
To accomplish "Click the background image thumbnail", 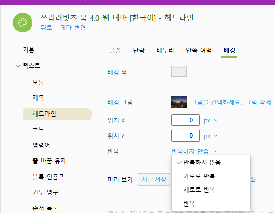I will 179,102.
